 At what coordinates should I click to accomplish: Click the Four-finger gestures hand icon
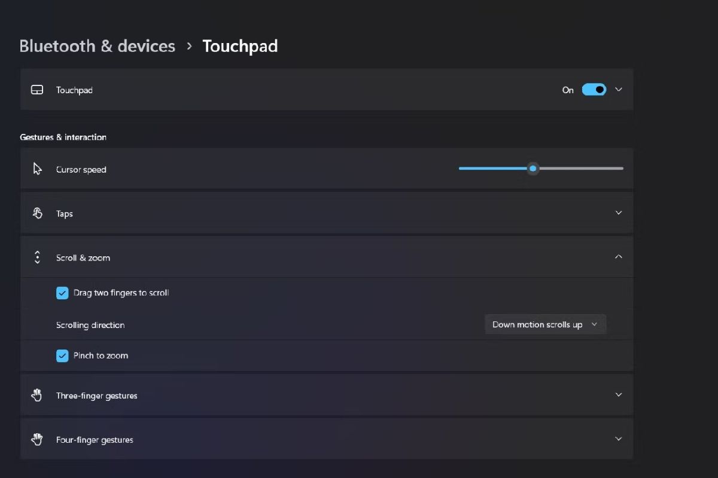(37, 439)
